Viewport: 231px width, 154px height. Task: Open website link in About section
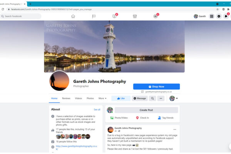click(77, 147)
